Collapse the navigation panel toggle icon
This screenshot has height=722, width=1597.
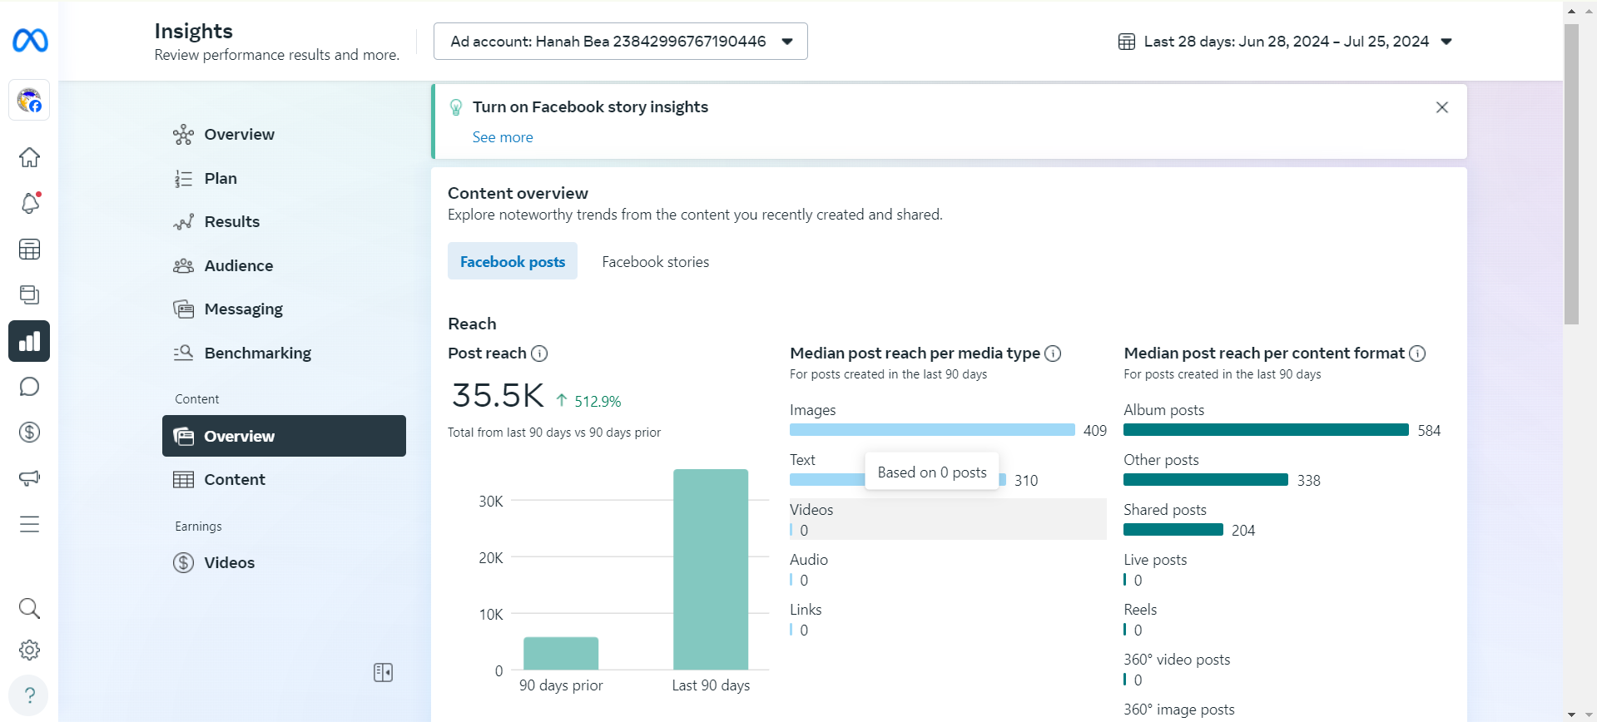point(383,672)
